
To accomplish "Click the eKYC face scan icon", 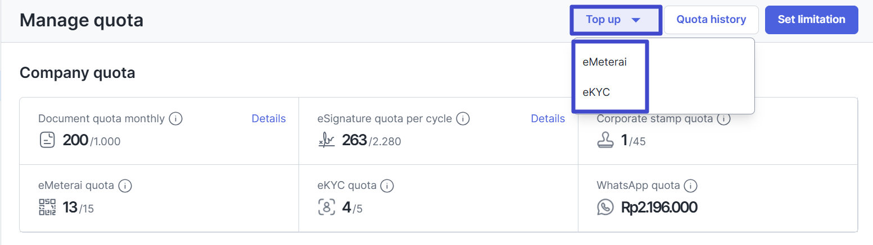I will (327, 207).
